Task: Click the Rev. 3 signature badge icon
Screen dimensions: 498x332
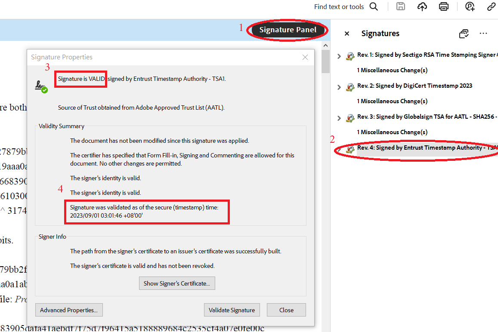Action: coord(350,118)
